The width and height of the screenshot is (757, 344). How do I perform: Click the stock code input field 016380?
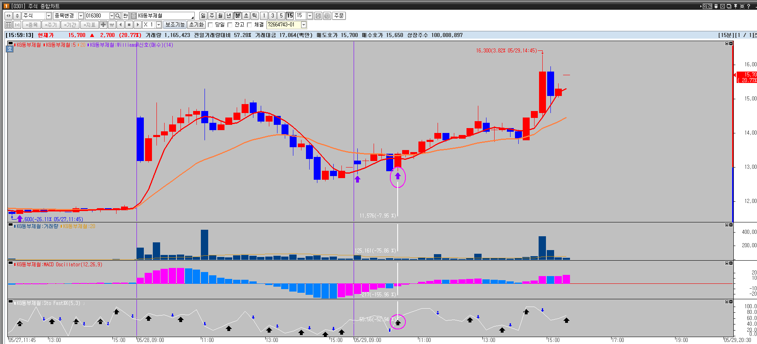click(97, 16)
